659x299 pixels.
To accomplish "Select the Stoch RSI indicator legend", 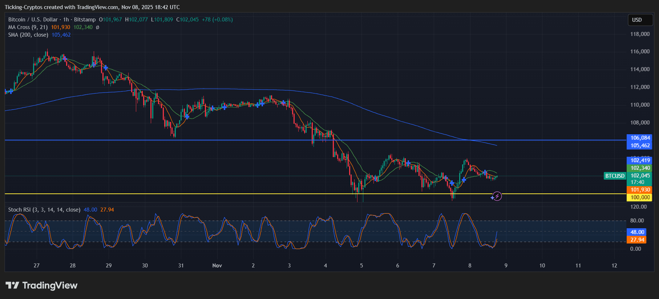I will point(44,210).
